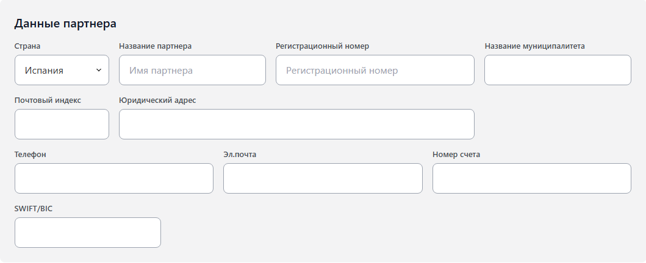Select the Номер счета input box
This screenshot has width=646, height=263.
tap(531, 178)
